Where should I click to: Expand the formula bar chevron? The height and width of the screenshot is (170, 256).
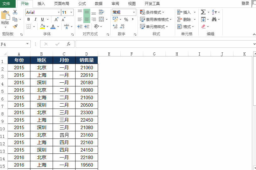254,44
